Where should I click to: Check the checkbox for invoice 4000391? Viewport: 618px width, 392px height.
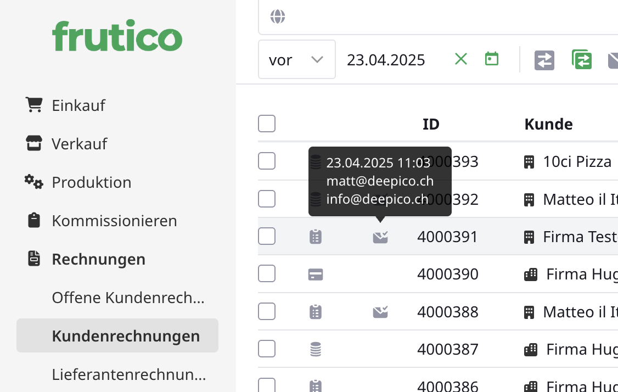(x=267, y=236)
